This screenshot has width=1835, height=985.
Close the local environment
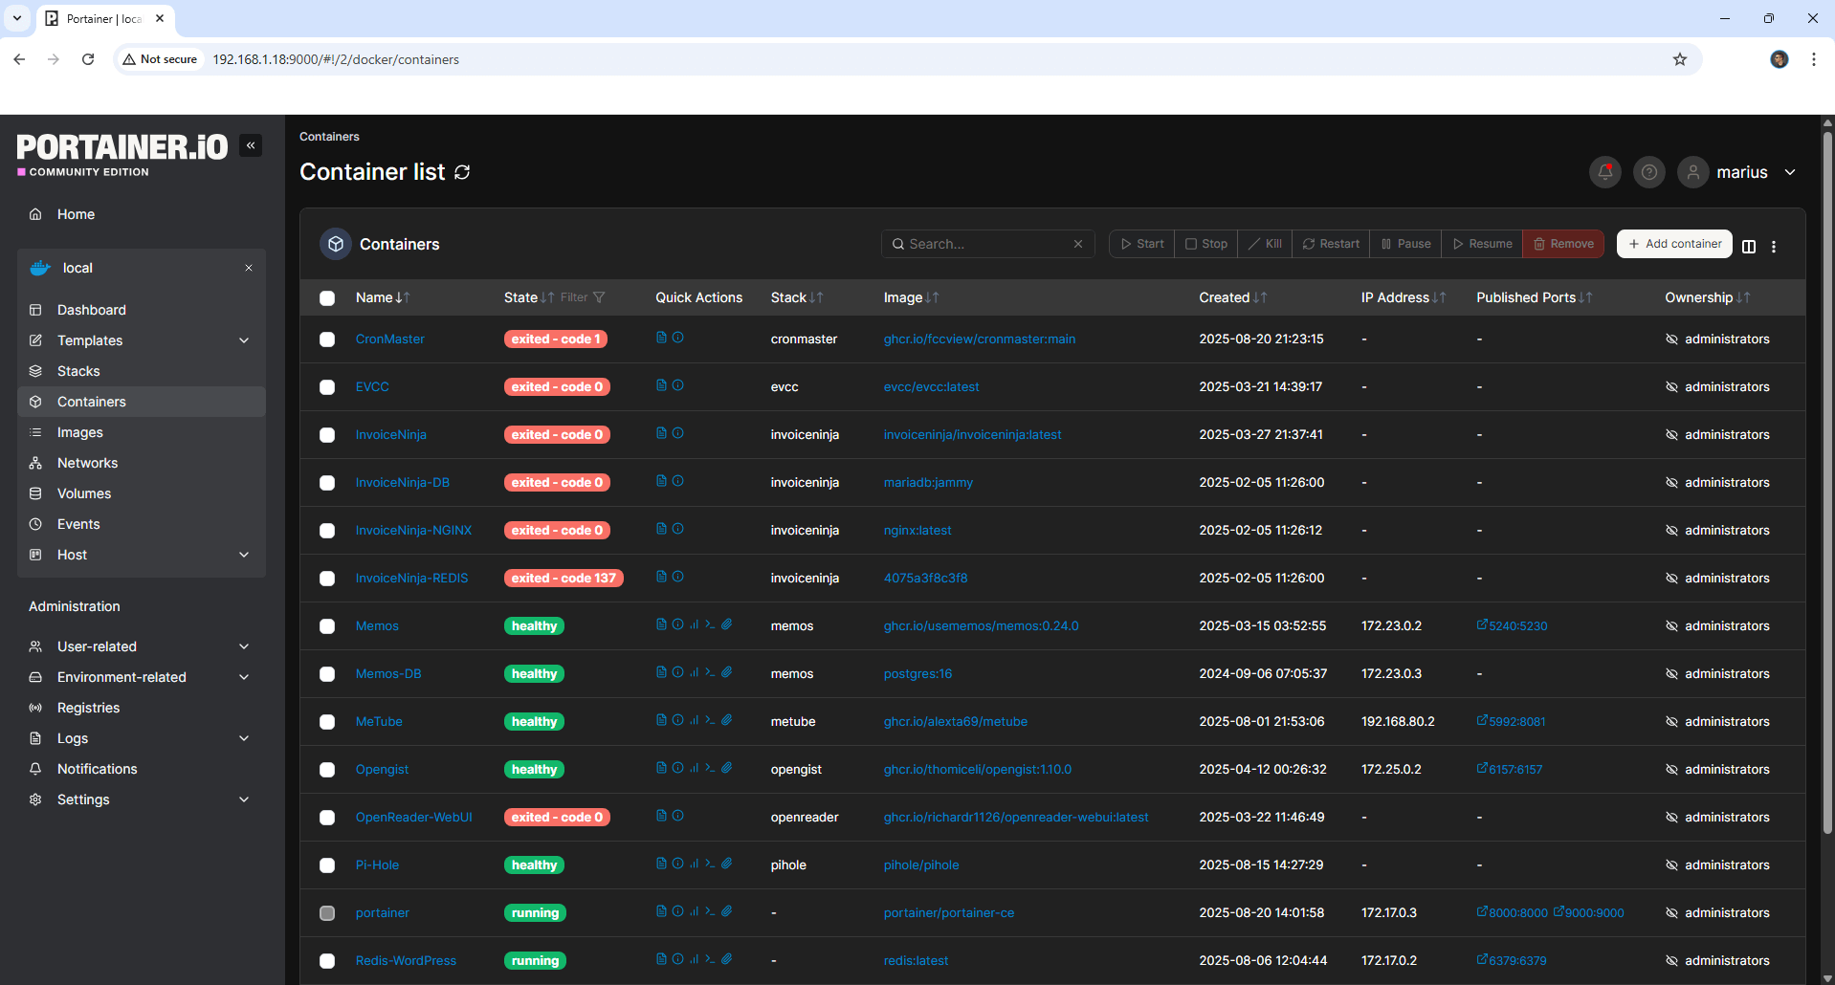(x=249, y=268)
